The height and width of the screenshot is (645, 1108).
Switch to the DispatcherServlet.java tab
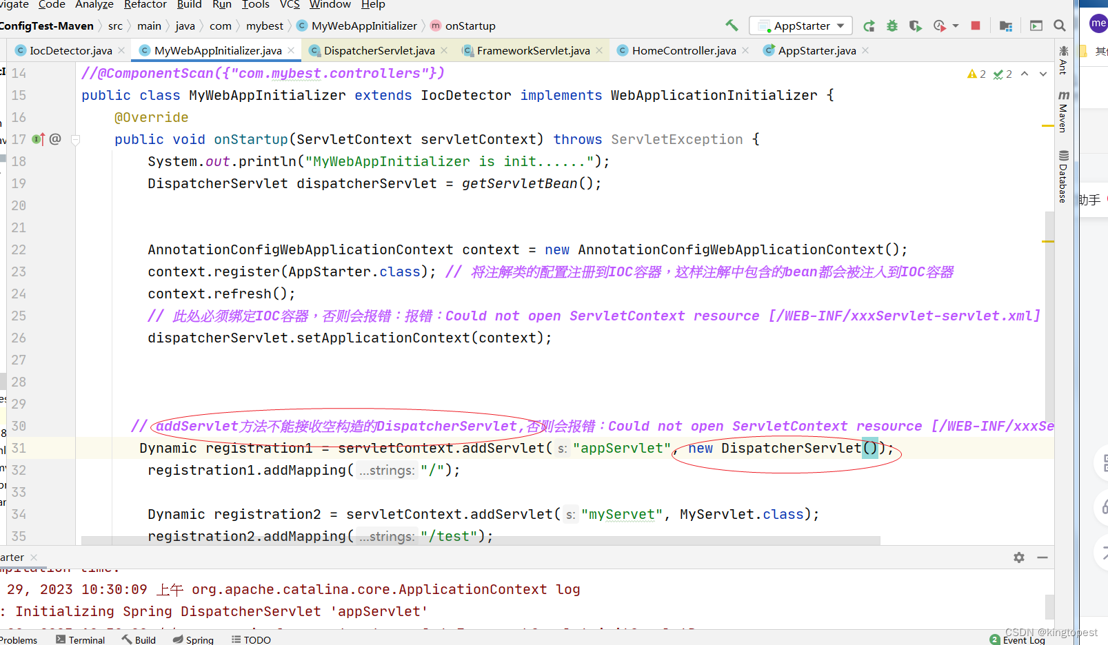[380, 50]
